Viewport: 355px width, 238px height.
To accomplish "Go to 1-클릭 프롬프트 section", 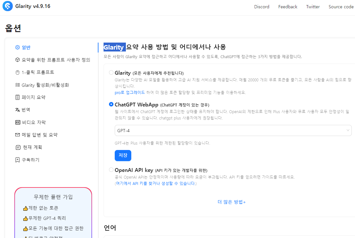I will [38, 72].
